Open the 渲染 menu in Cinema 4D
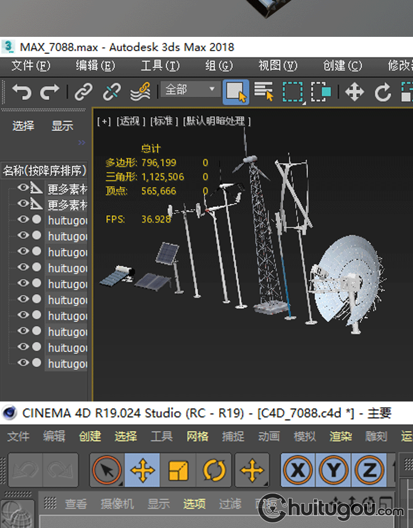Image resolution: width=413 pixels, height=528 pixels. [x=340, y=436]
